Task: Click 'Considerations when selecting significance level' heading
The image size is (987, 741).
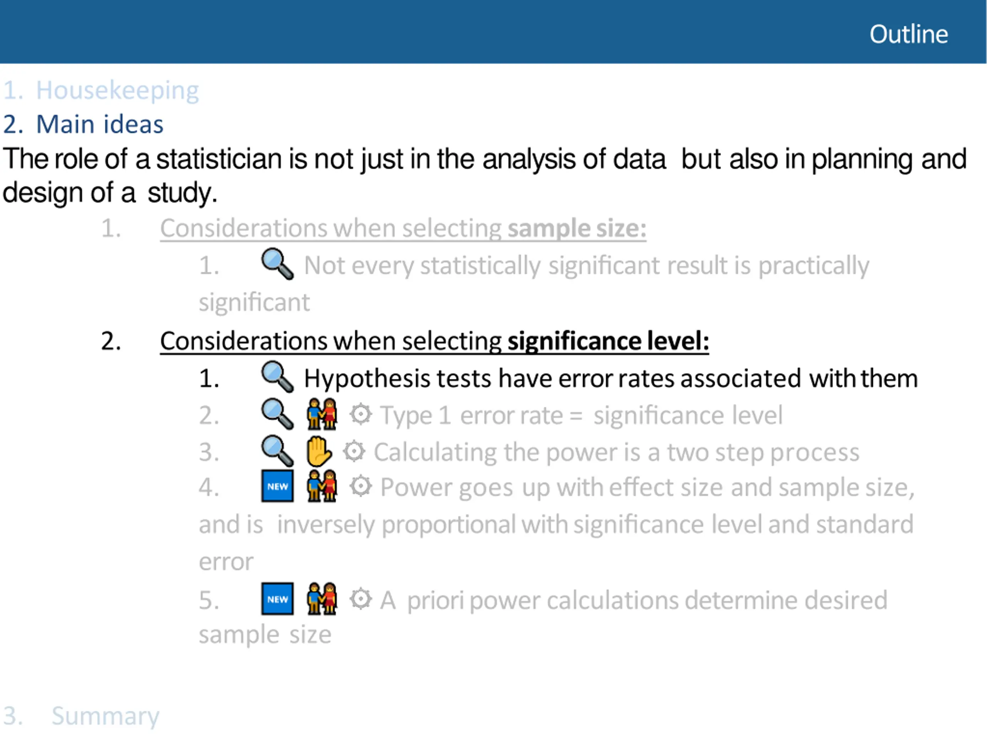Action: pyautogui.click(x=435, y=341)
